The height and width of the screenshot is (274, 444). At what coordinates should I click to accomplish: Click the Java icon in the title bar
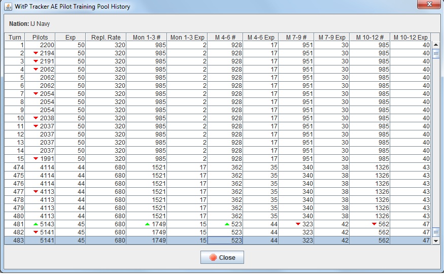8,7
